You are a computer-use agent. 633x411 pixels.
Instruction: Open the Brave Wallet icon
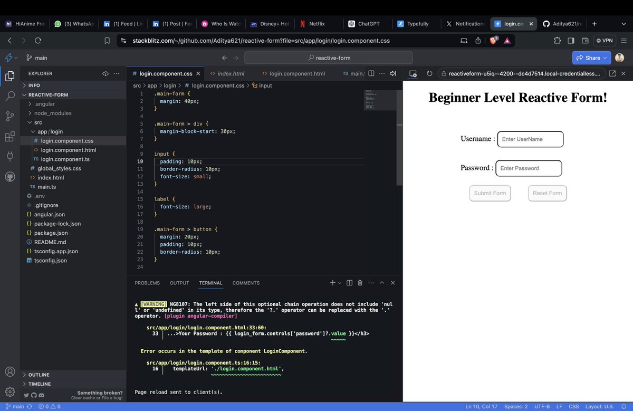585,40
